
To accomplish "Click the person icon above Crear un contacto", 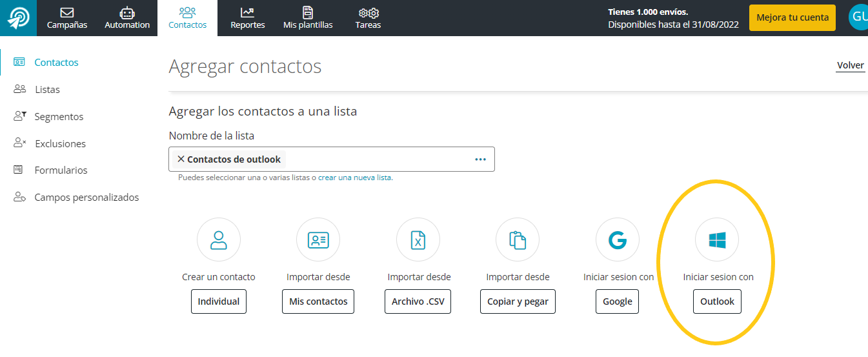I will 219,240.
